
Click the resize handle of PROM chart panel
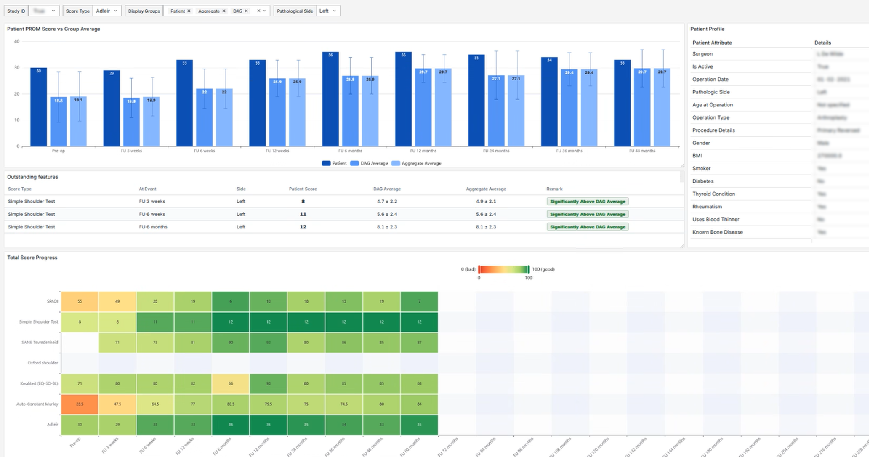click(x=682, y=165)
